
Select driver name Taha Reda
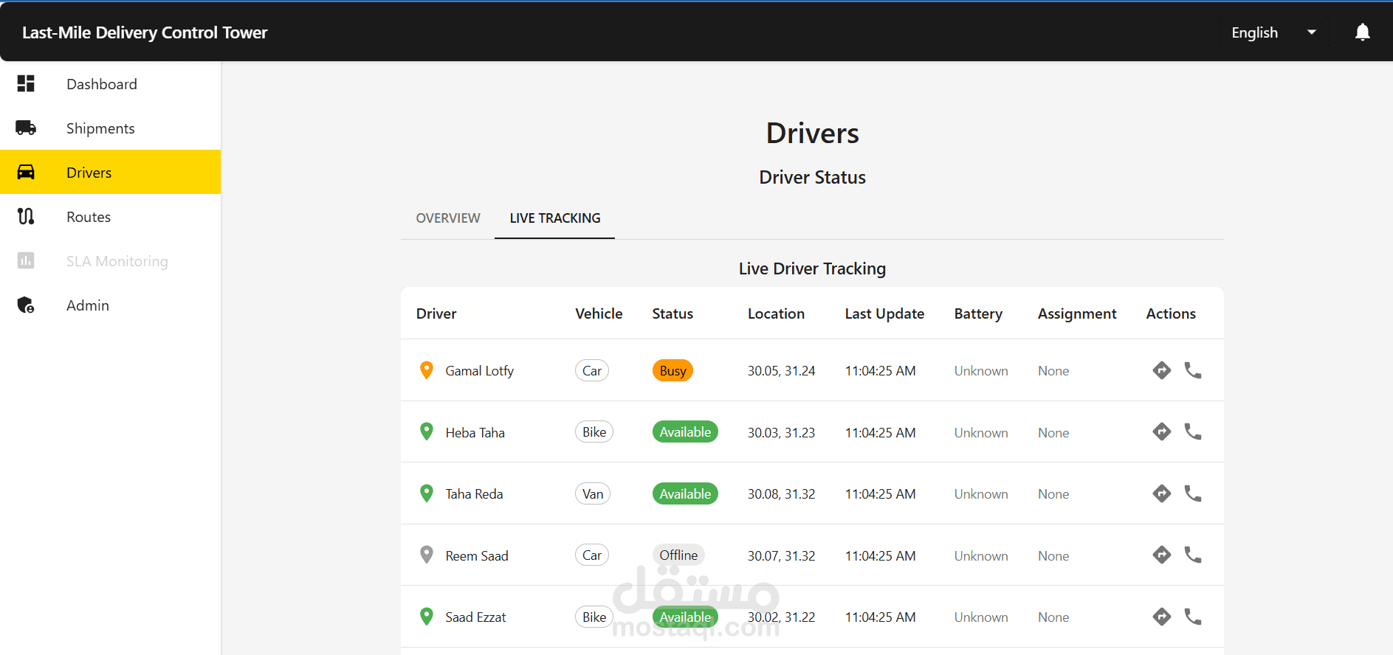(x=474, y=493)
